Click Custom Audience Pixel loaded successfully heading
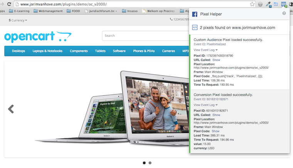293x168 pixels. (x=228, y=40)
